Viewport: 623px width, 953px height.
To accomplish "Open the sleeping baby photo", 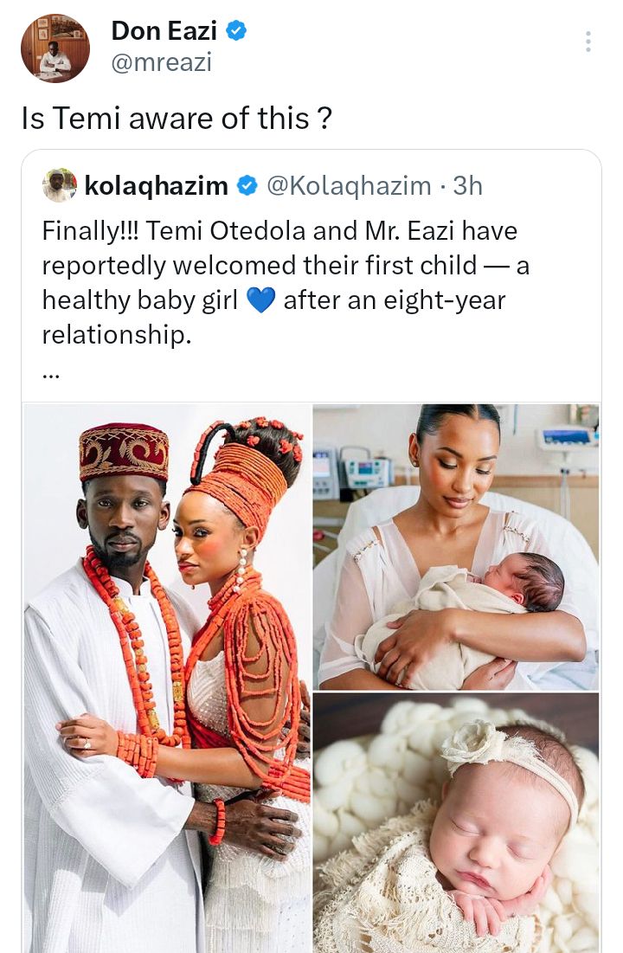I will 456,822.
